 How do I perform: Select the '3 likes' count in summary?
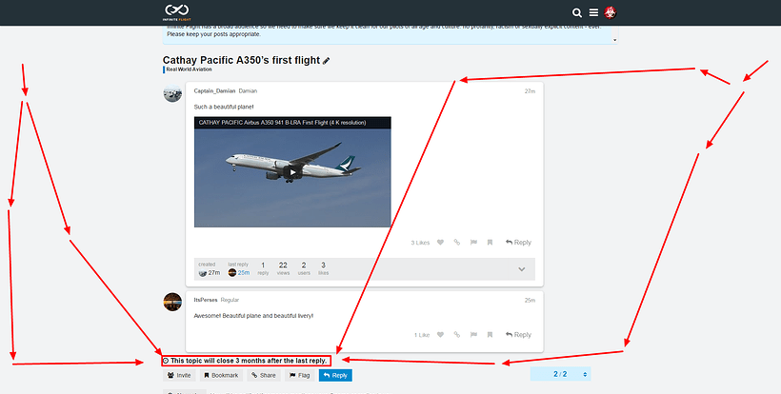[x=323, y=268]
